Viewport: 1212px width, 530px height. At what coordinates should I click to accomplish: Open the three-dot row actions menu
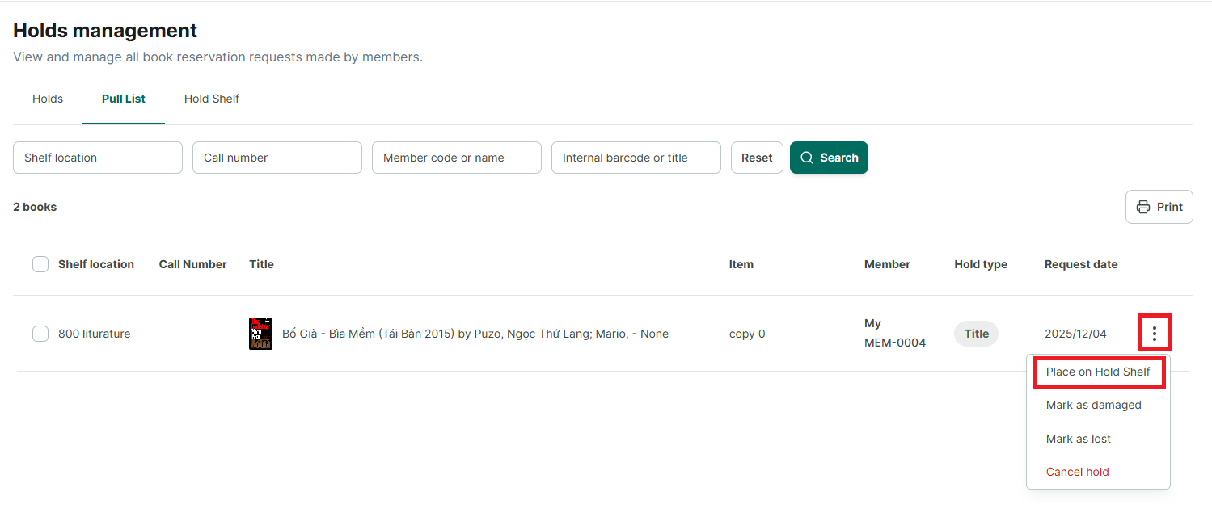pos(1155,333)
